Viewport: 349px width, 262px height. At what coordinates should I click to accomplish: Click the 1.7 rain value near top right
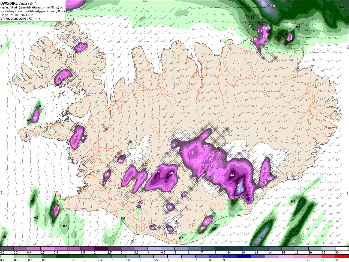point(322,6)
